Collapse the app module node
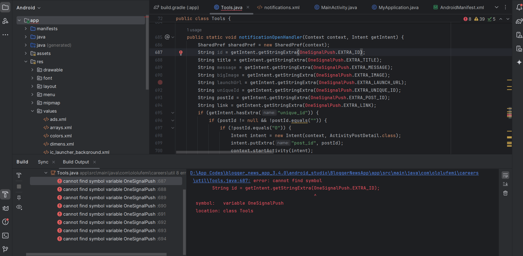Viewport: 523px width, 256px height. tap(19, 20)
